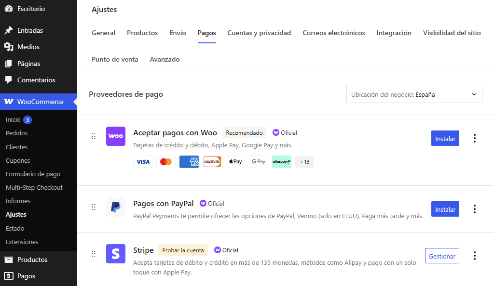The height and width of the screenshot is (286, 494).
Task: Open Clientes in sidebar
Action: click(x=17, y=147)
